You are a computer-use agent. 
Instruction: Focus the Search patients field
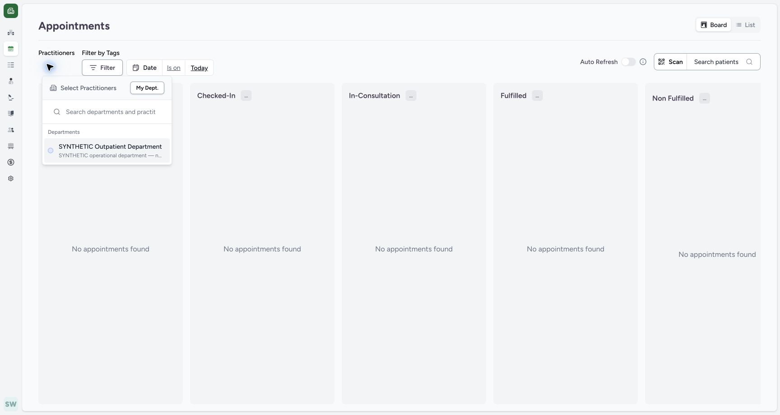pos(723,62)
